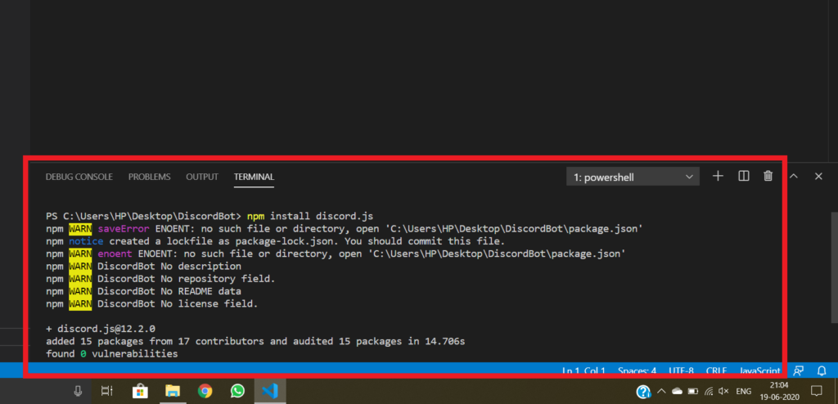Open WhatsApp from the taskbar

pos(237,391)
